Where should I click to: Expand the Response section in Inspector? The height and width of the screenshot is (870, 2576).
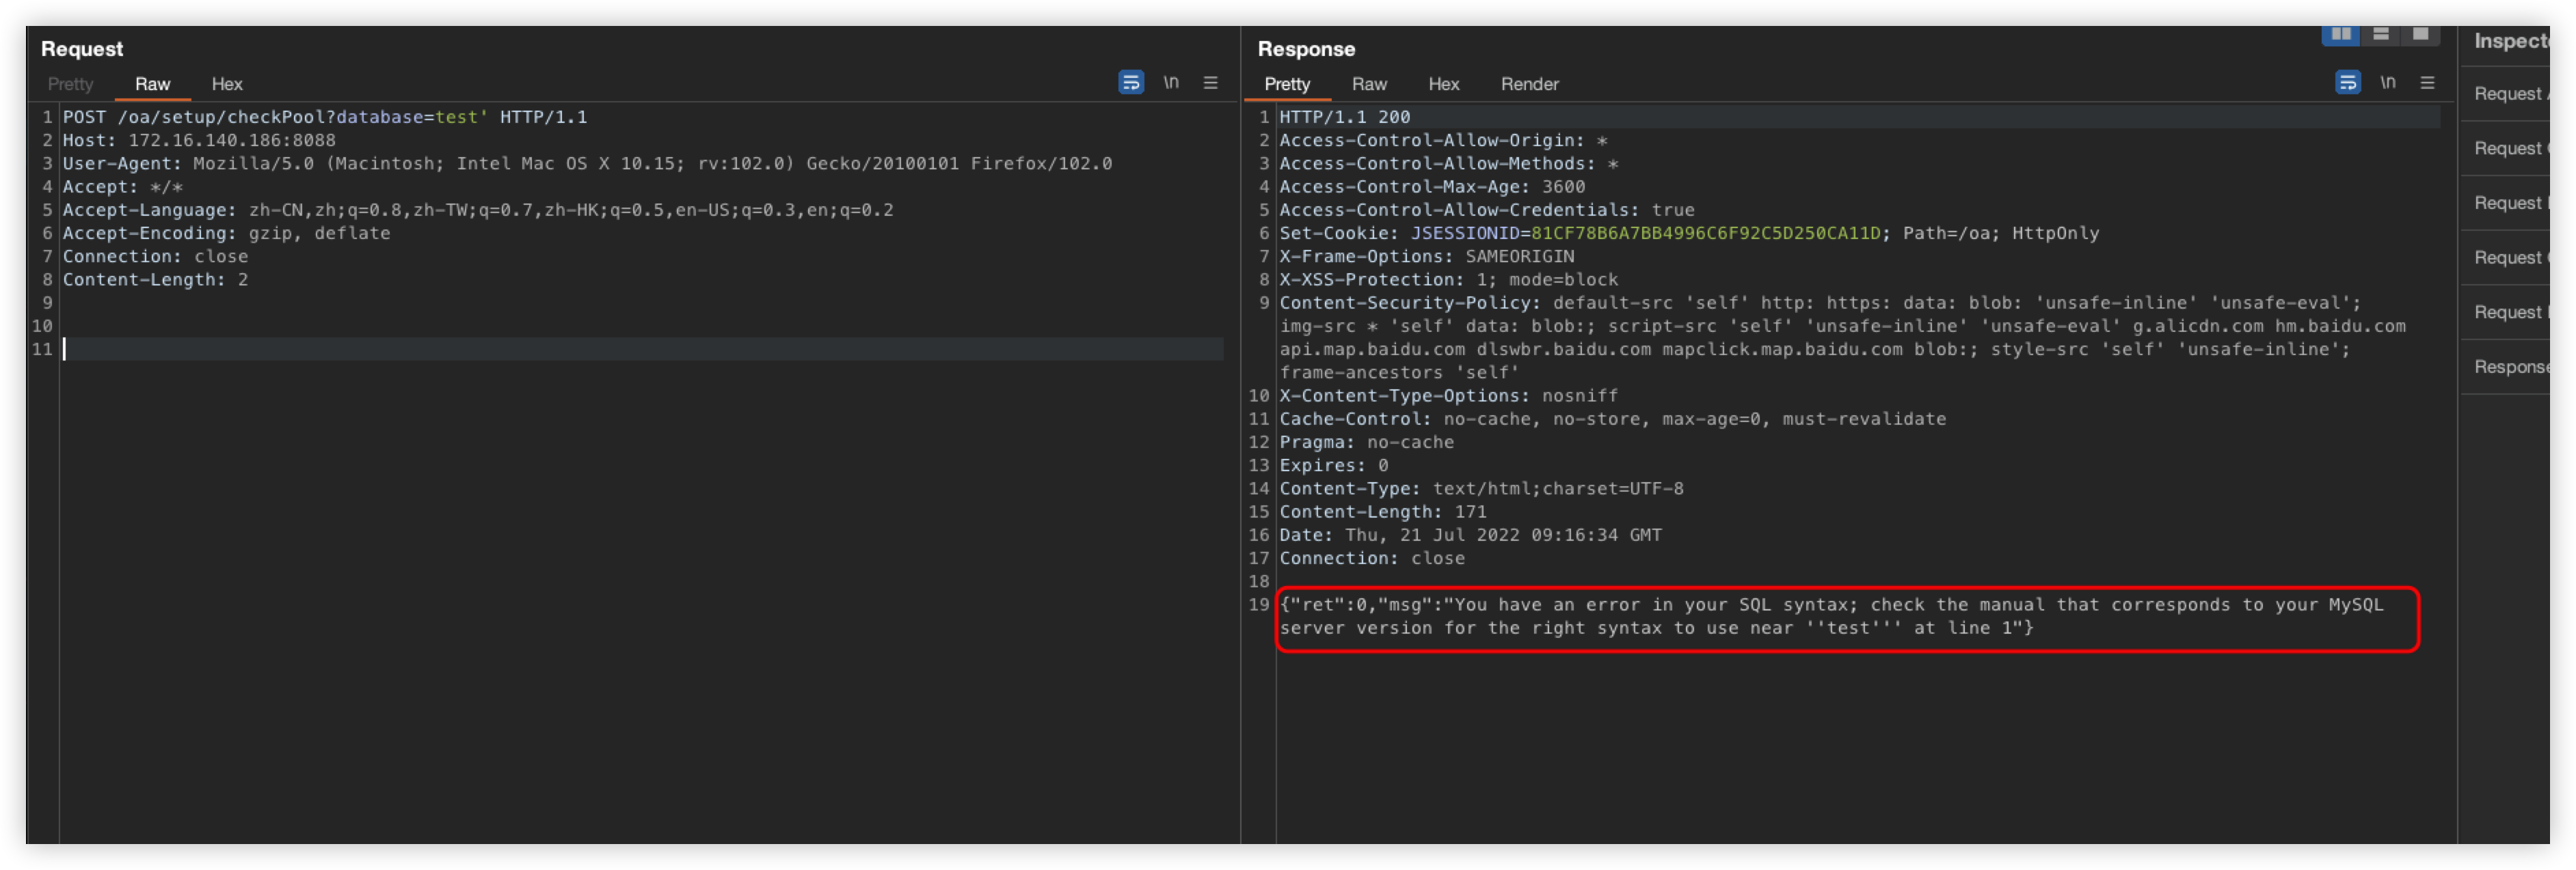click(2510, 367)
